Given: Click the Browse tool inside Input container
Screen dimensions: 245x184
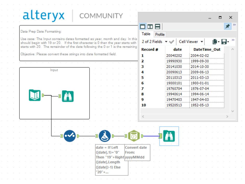Looking at the screenshot, I should [68, 96].
